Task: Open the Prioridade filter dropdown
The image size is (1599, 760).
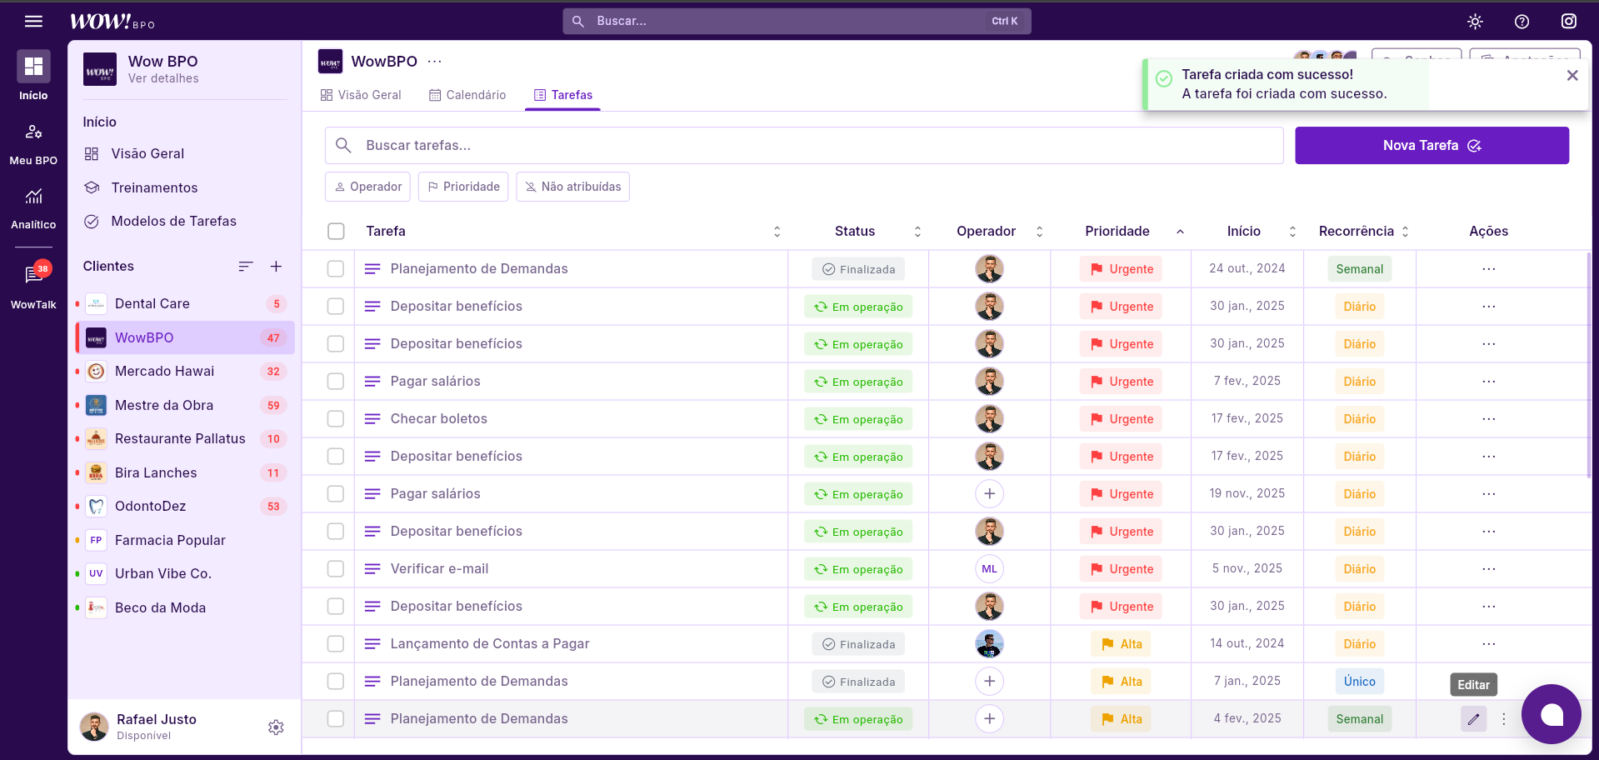Action: pyautogui.click(x=463, y=187)
